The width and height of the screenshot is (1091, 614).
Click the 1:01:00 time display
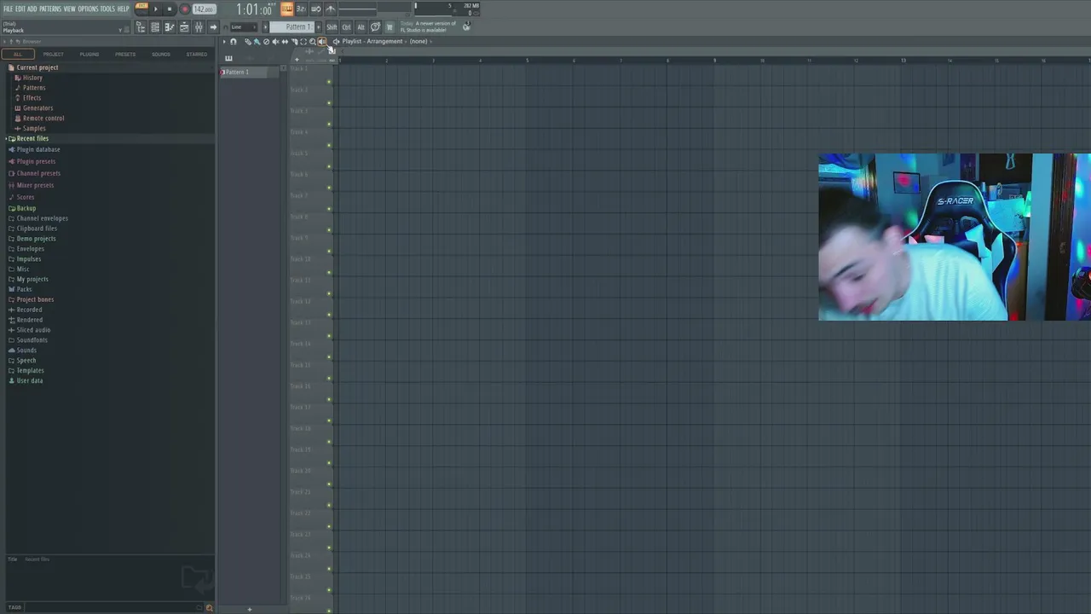[254, 9]
